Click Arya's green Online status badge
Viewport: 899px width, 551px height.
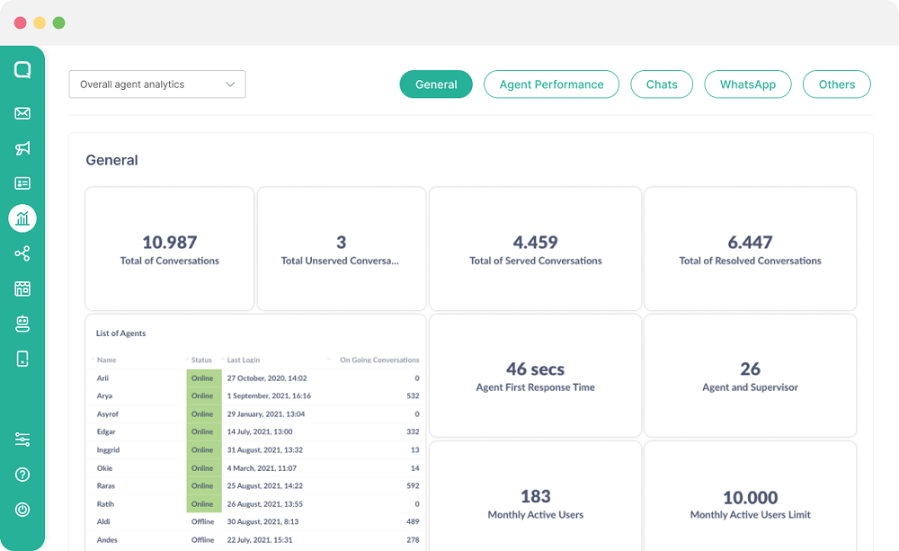click(204, 395)
